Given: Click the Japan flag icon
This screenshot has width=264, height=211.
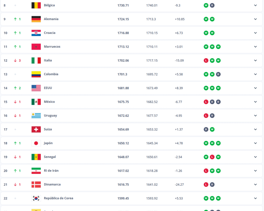Looking at the screenshot, I should [36, 143].
